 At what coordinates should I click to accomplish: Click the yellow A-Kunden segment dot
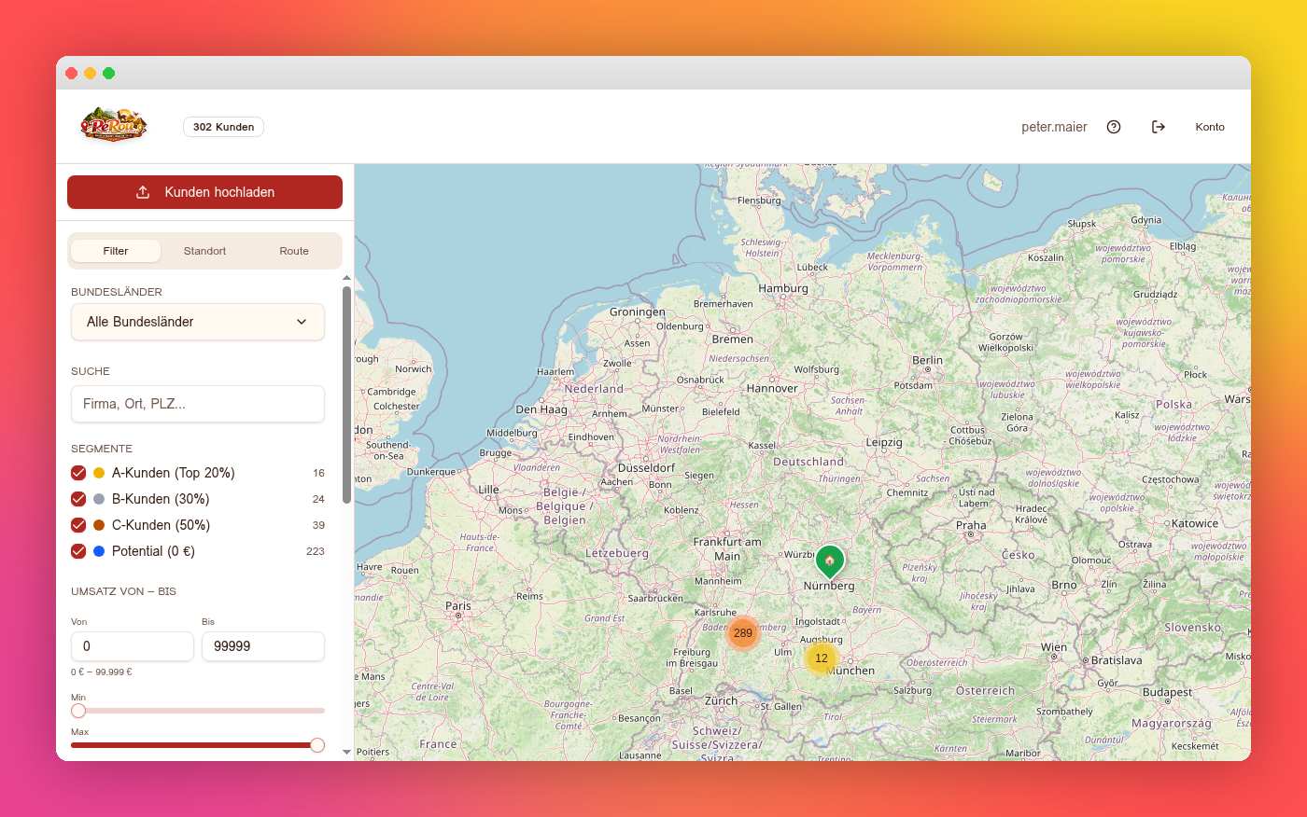pos(99,473)
